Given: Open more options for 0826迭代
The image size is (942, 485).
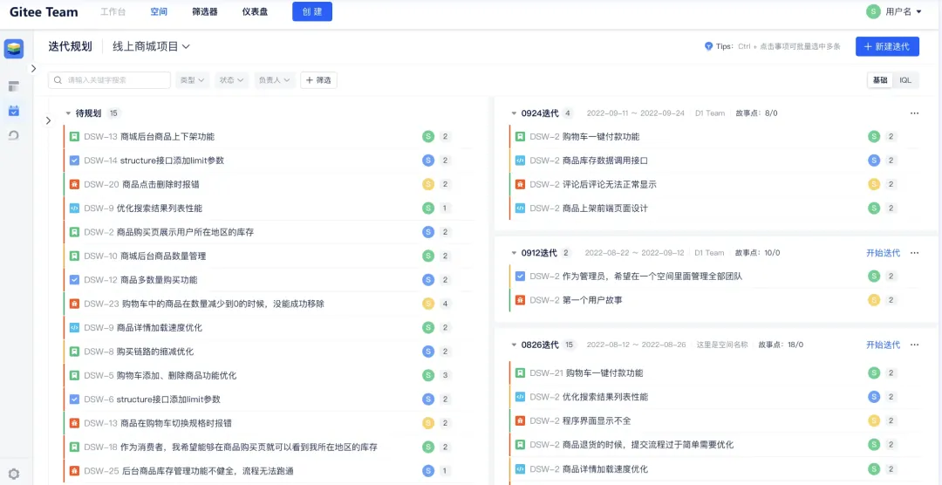Looking at the screenshot, I should click(914, 345).
